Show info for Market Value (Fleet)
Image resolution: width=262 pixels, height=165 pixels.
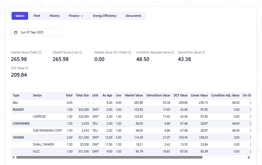click(x=40, y=52)
